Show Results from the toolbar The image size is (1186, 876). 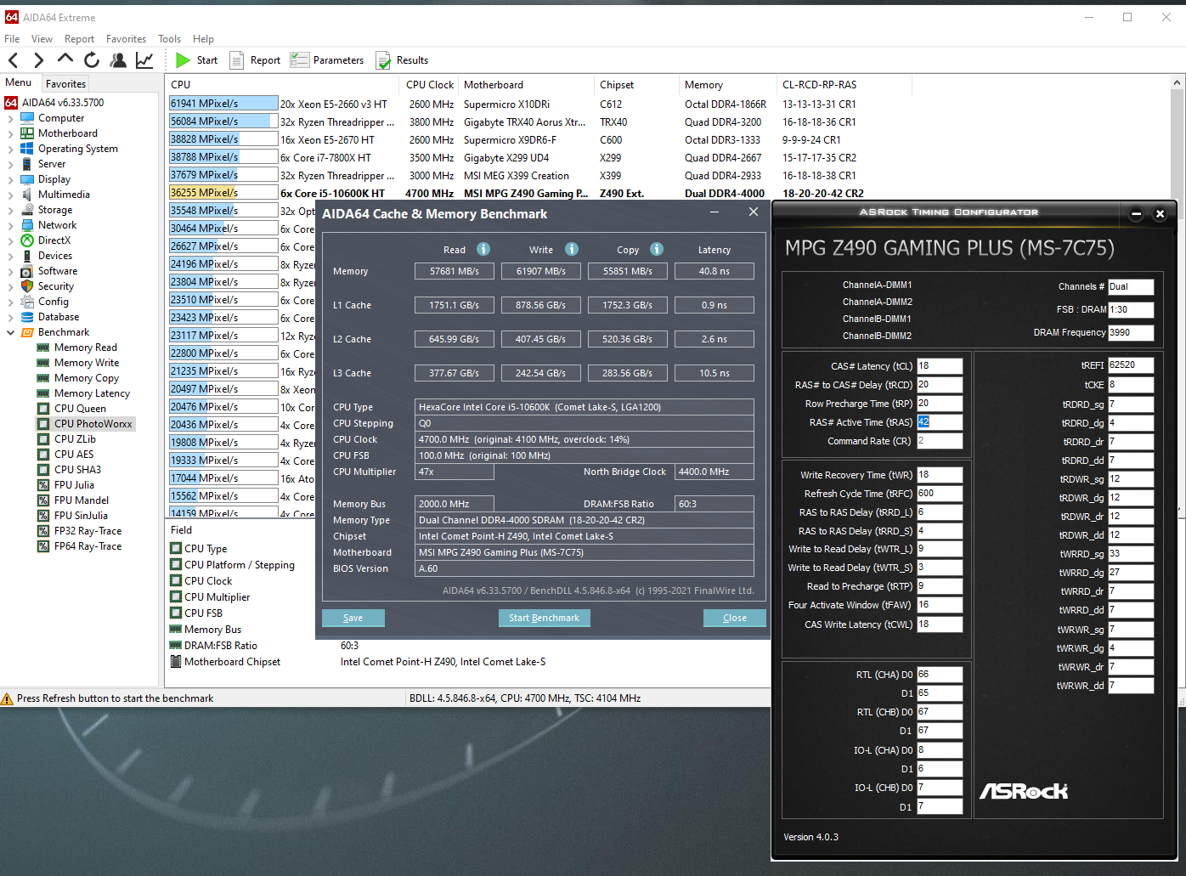point(402,60)
